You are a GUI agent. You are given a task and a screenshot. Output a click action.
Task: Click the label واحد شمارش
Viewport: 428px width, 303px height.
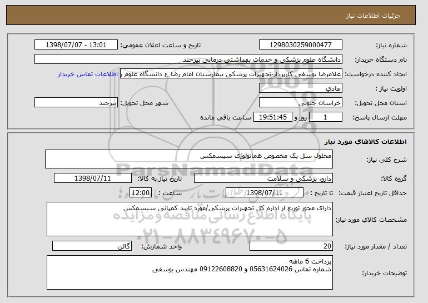coord(162,247)
